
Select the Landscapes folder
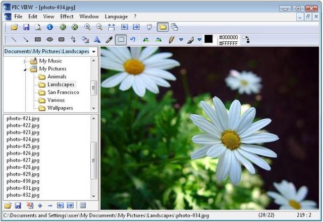(61, 85)
